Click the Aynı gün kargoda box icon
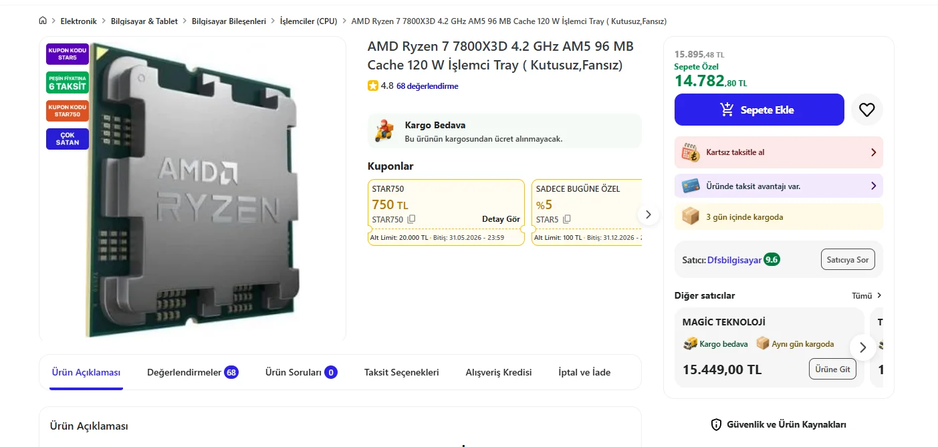The height and width of the screenshot is (447, 938). (762, 343)
